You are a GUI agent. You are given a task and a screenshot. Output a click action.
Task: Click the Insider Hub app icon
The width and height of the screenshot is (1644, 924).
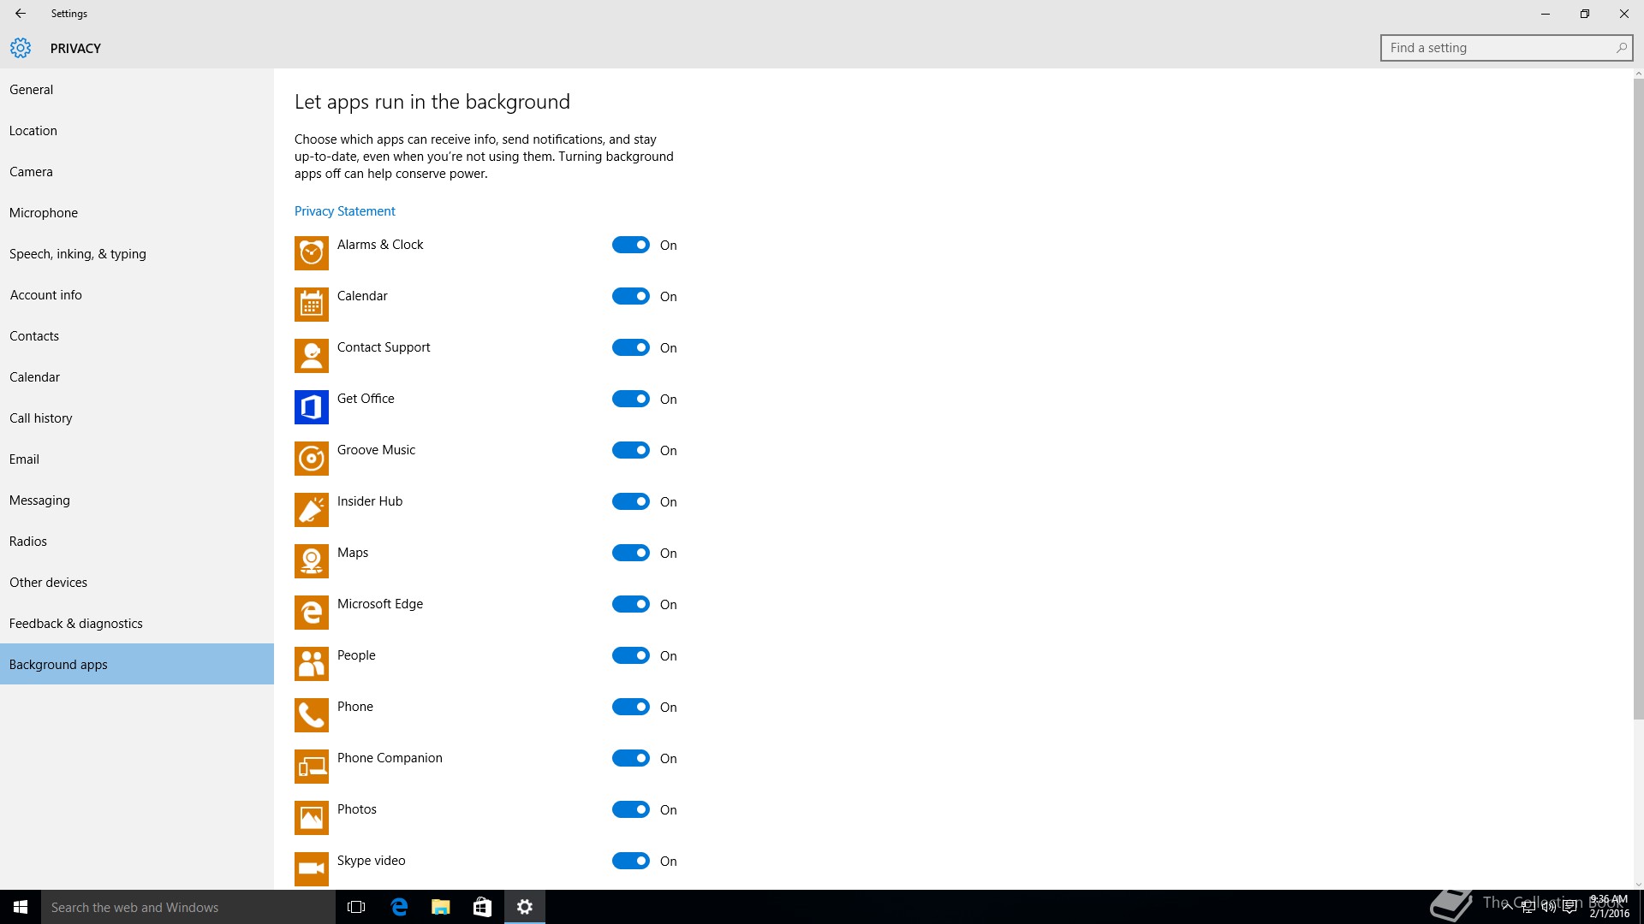point(311,510)
